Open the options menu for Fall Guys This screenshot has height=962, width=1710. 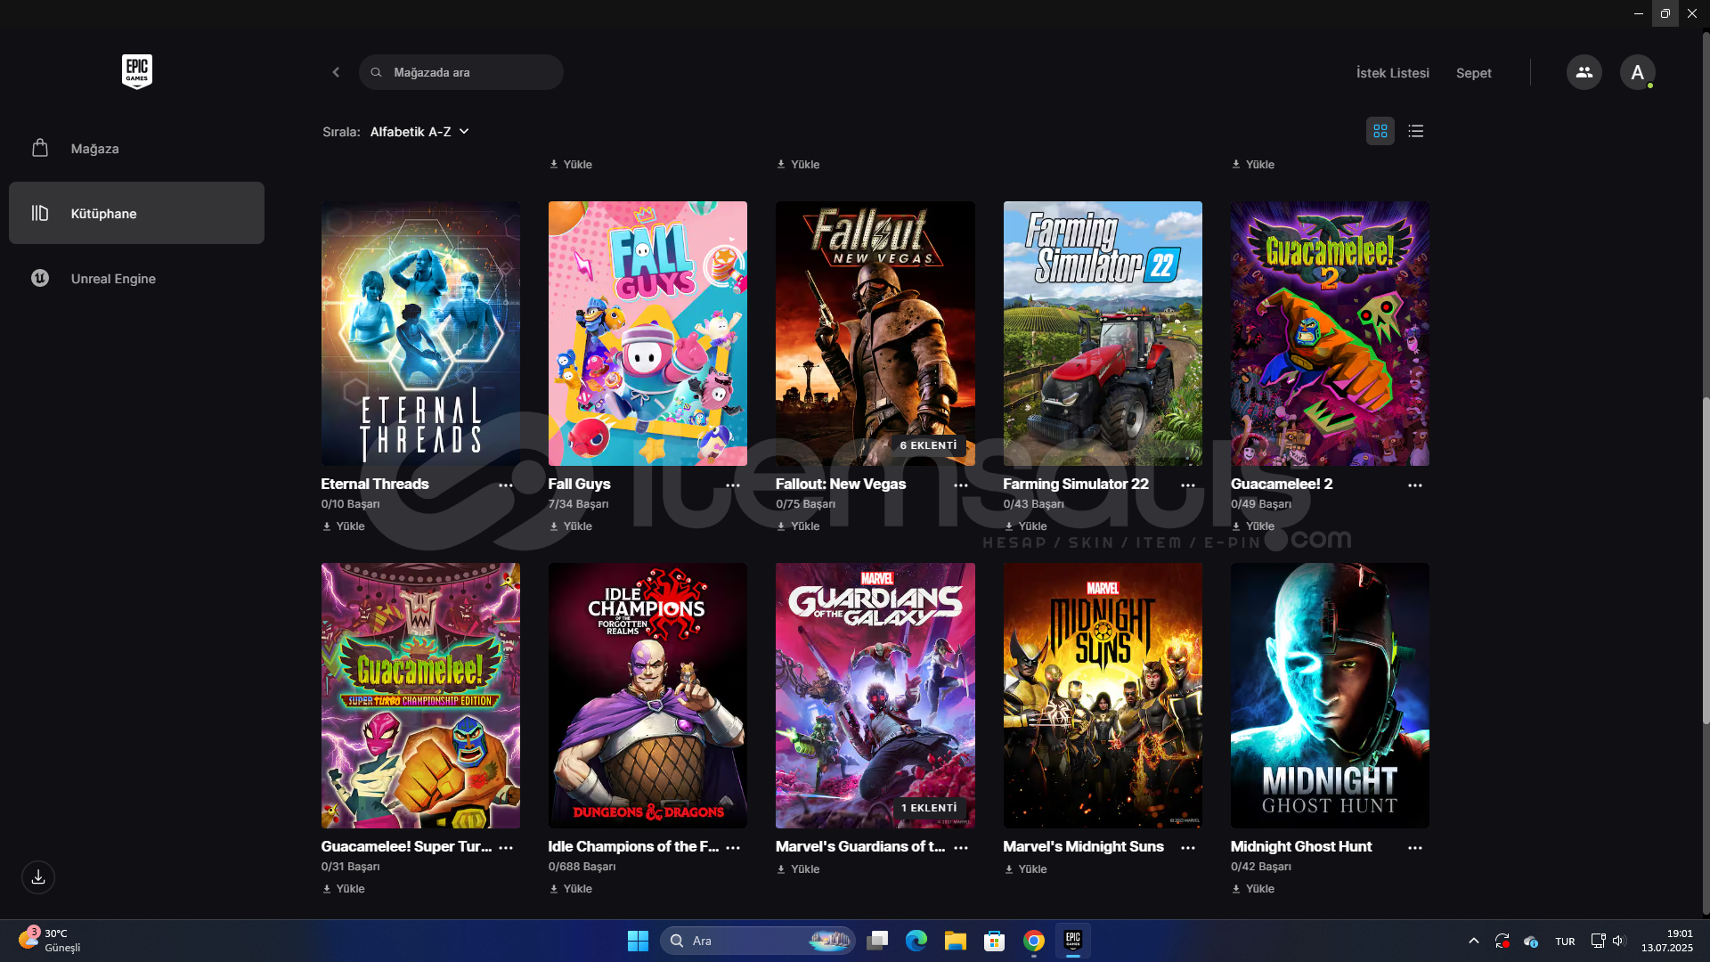click(x=733, y=485)
